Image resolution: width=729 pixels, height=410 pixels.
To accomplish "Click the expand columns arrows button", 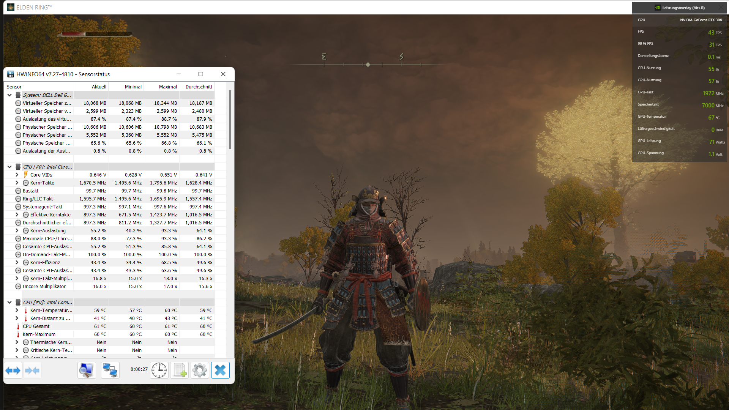I will (x=13, y=371).
